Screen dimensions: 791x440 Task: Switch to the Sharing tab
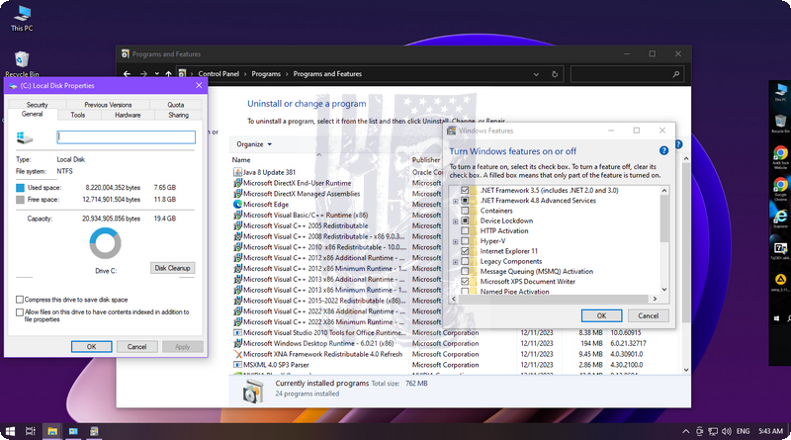tap(178, 115)
